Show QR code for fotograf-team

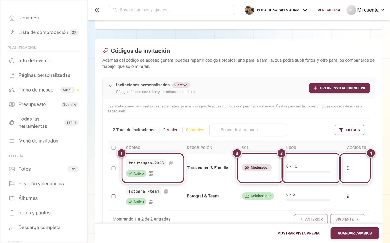pyautogui.click(x=151, y=202)
